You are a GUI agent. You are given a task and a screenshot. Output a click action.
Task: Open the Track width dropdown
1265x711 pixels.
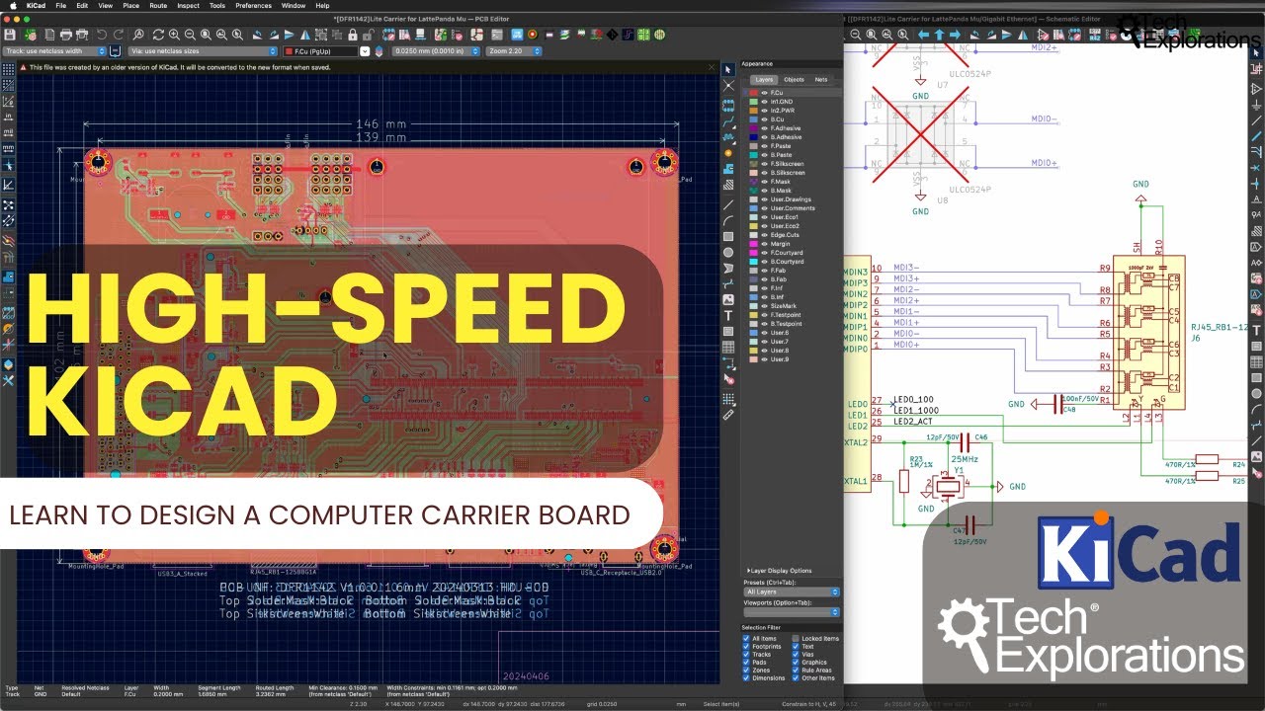point(54,50)
